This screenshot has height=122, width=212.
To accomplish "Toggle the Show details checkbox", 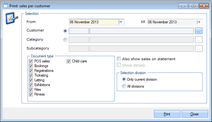I will click(119, 65).
